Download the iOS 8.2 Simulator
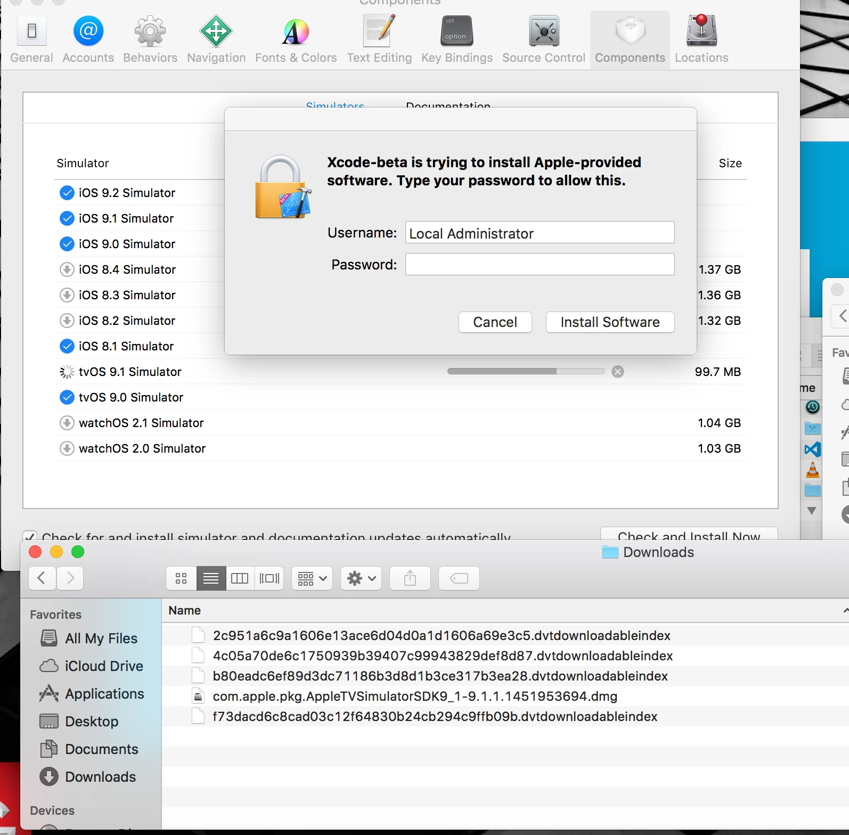The height and width of the screenshot is (835, 849). [x=67, y=321]
